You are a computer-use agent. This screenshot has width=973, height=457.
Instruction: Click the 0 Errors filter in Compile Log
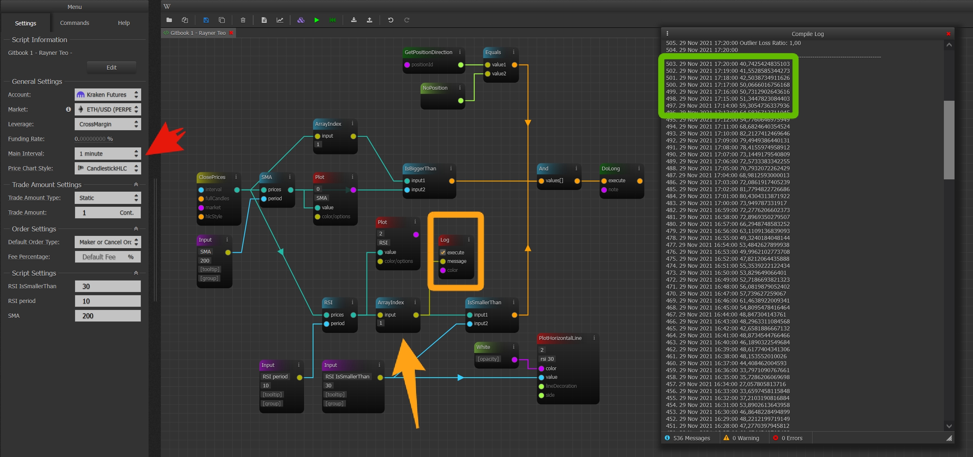click(x=788, y=438)
